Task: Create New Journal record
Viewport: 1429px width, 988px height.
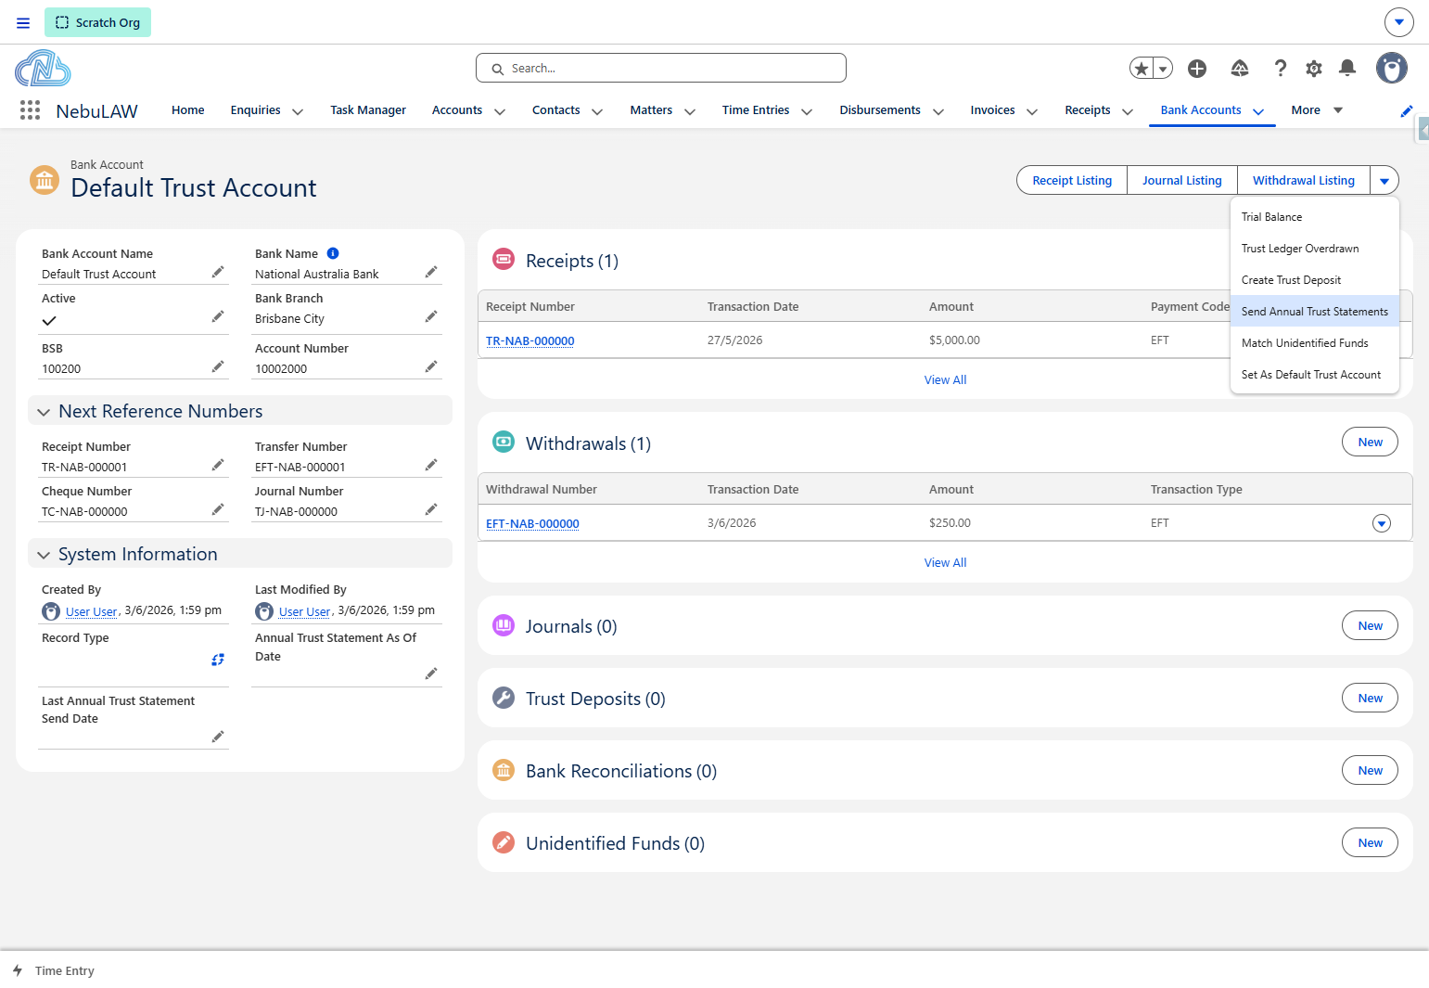Action: (1370, 625)
